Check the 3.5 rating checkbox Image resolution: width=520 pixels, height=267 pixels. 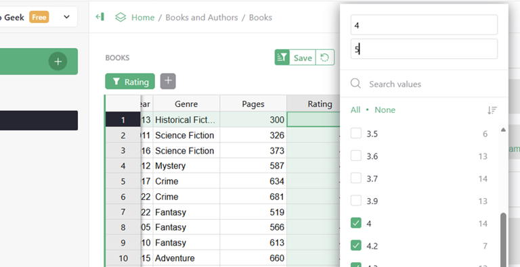pyautogui.click(x=356, y=134)
